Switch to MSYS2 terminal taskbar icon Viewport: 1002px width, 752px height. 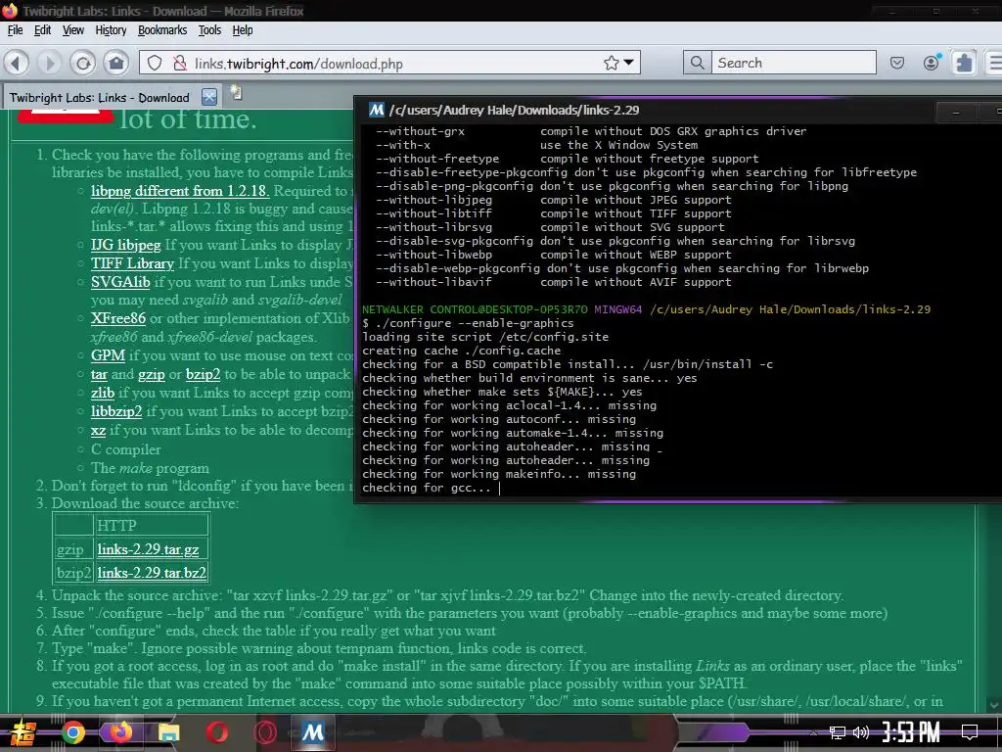(312, 731)
